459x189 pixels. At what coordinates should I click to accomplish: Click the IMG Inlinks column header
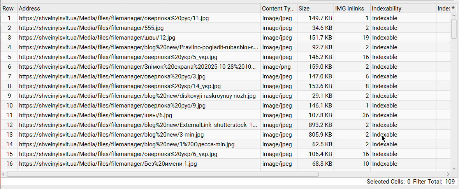351,9
